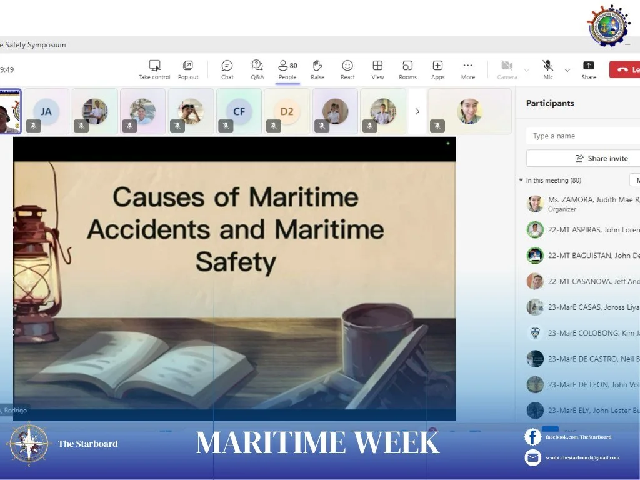Open the Chat panel
Viewport: 640px width, 480px height.
227,70
